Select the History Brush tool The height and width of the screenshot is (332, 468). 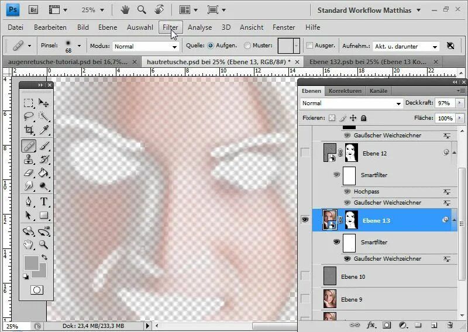click(x=43, y=160)
